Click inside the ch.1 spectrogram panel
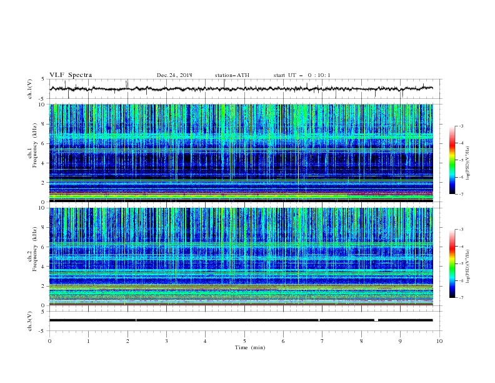This screenshot has height=383, width=495. [x=241, y=153]
